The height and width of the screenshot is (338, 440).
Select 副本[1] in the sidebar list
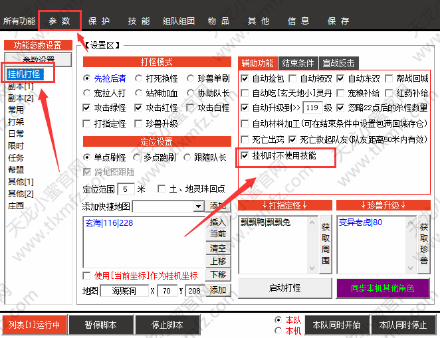[21, 86]
